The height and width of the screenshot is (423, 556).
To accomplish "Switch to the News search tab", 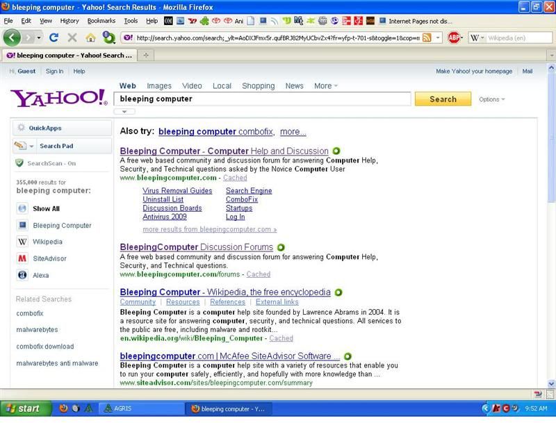I will [x=294, y=85].
